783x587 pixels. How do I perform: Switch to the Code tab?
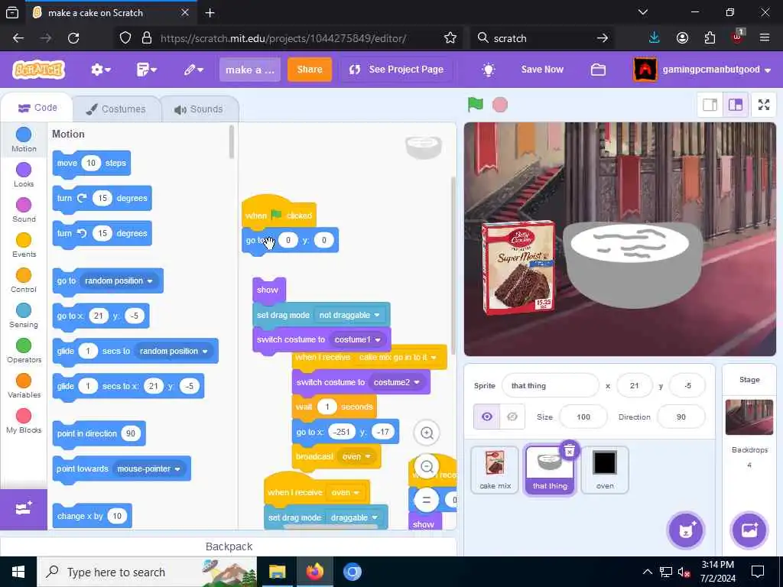37,108
